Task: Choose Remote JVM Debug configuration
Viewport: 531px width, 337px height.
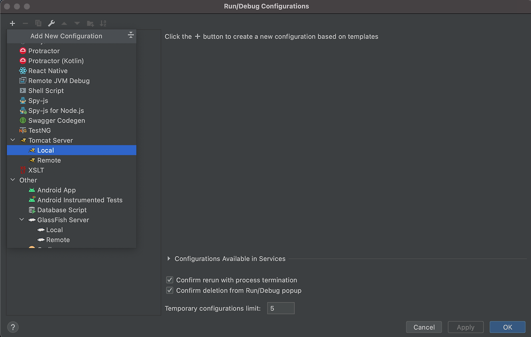Action: click(72, 80)
